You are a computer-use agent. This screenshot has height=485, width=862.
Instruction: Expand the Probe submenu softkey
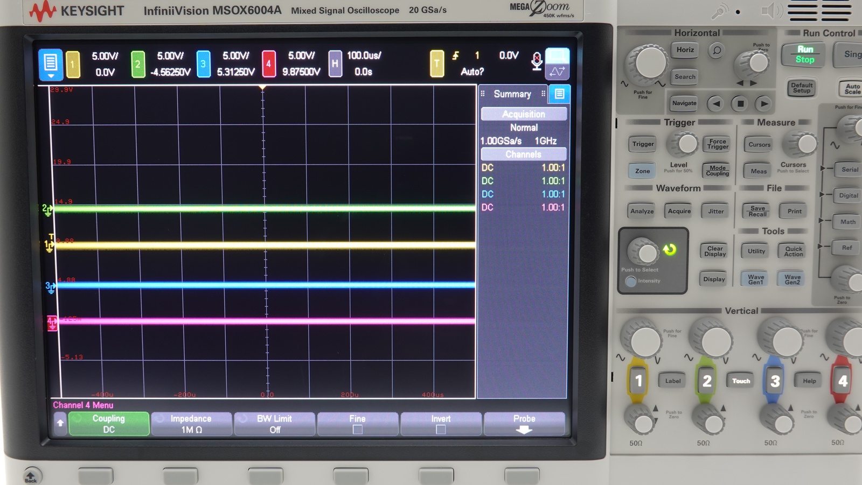[x=524, y=424]
